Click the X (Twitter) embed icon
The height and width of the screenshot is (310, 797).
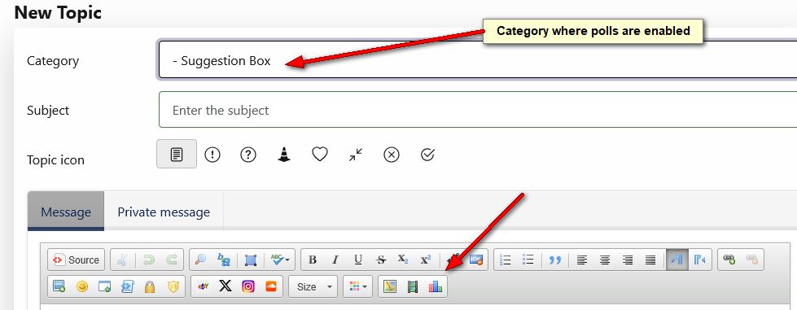click(x=226, y=286)
